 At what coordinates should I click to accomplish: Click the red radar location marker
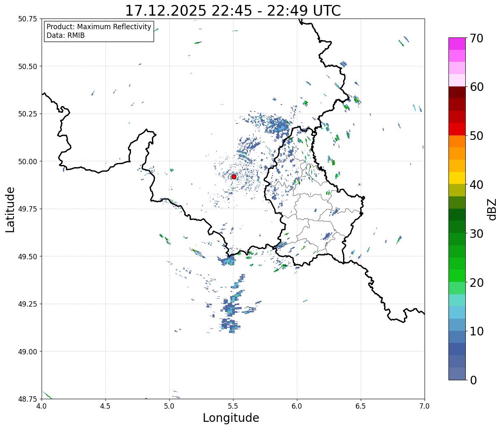(x=234, y=177)
